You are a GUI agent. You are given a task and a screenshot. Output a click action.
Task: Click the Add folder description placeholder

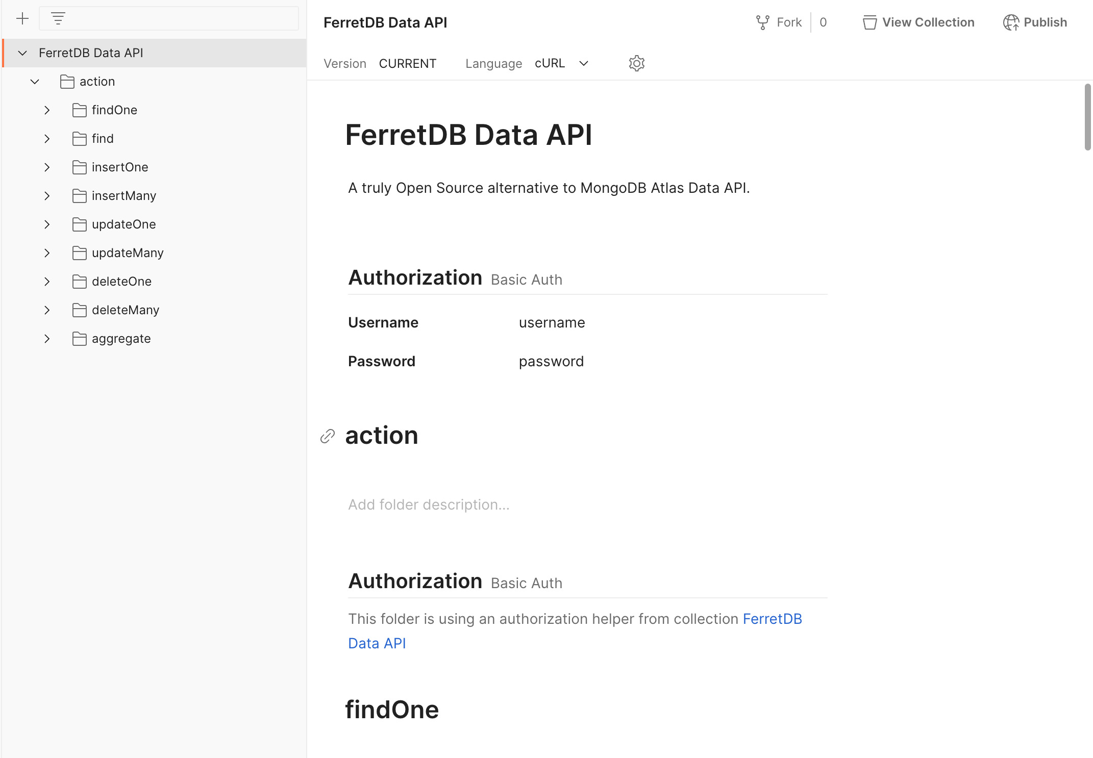pyautogui.click(x=429, y=504)
